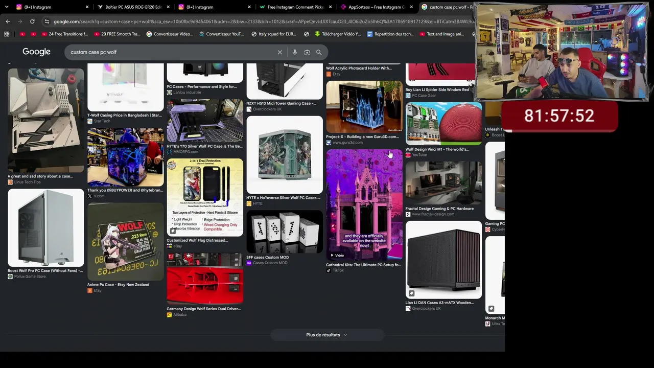Click the Pollux Game Store favicon
Viewport: 654px width, 368px height.
[10, 277]
